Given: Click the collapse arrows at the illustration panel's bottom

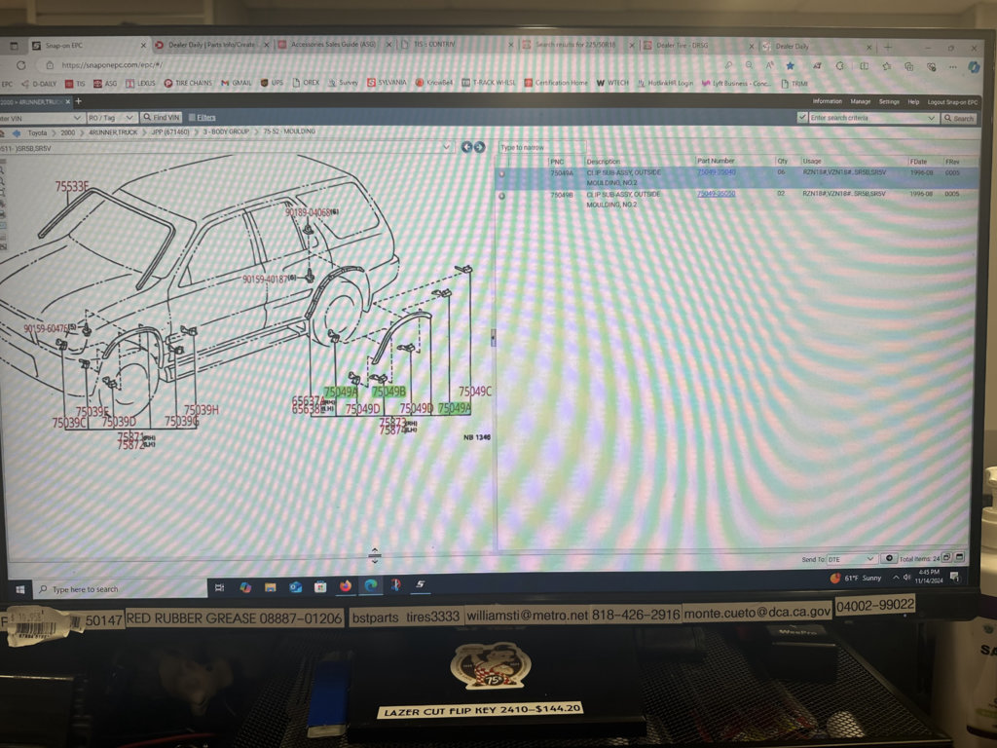Looking at the screenshot, I should coord(375,556).
